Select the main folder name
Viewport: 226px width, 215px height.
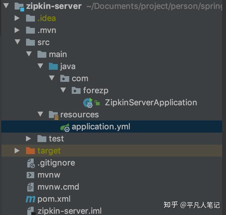tap(58, 55)
